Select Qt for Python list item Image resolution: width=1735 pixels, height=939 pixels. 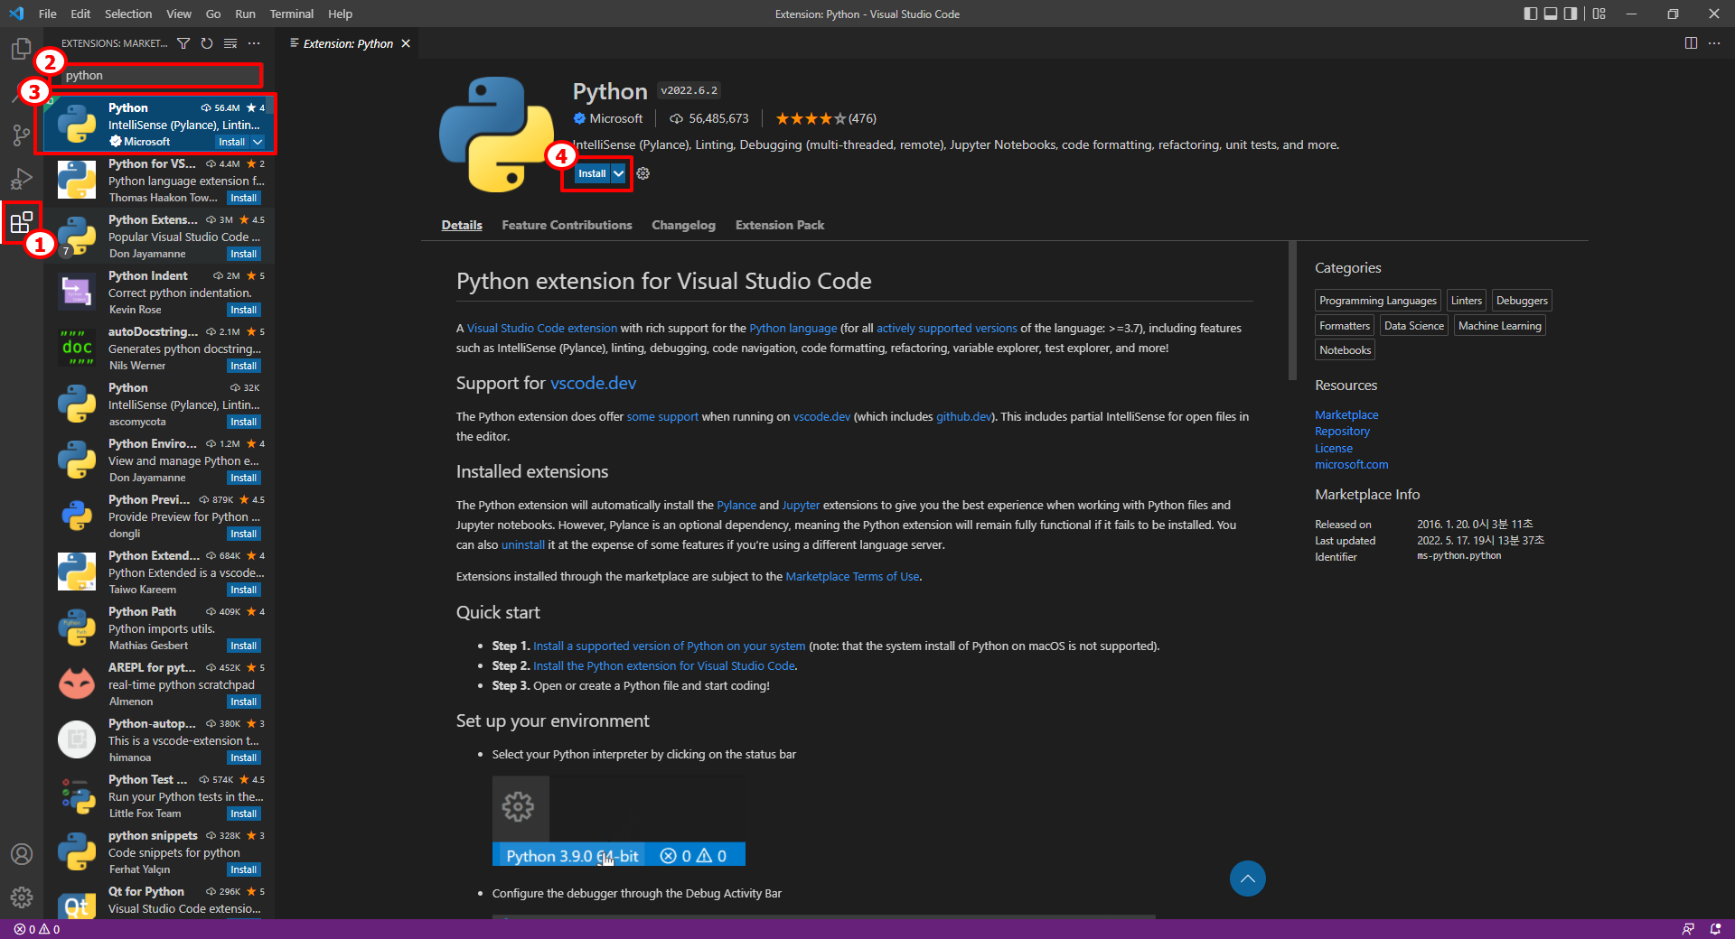click(x=159, y=901)
